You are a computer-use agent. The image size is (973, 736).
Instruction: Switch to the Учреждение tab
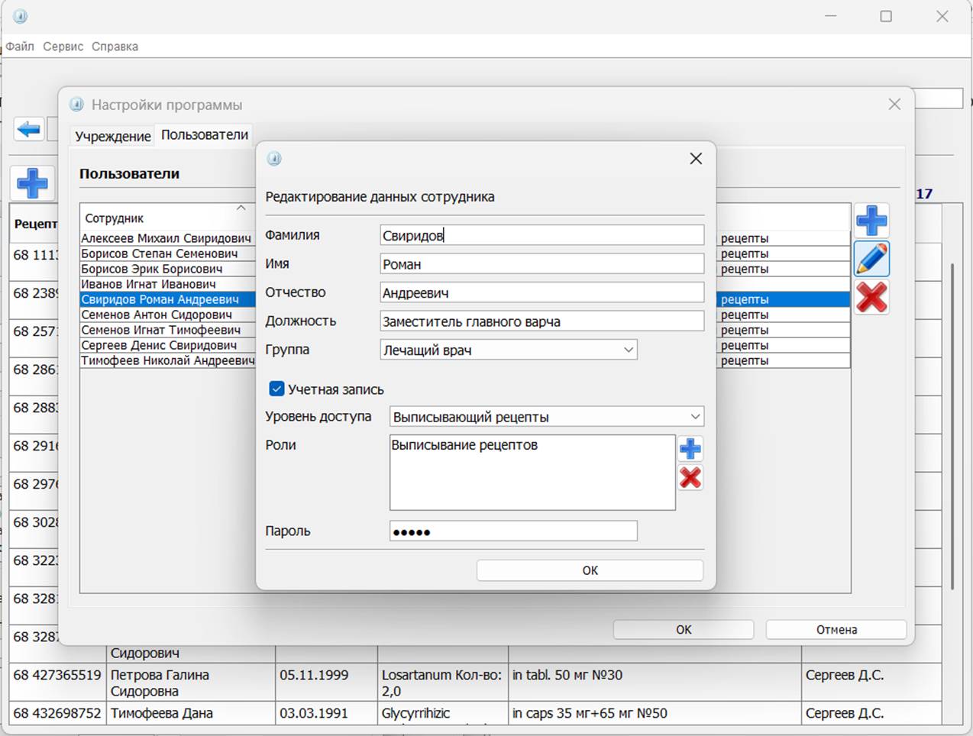click(x=113, y=136)
